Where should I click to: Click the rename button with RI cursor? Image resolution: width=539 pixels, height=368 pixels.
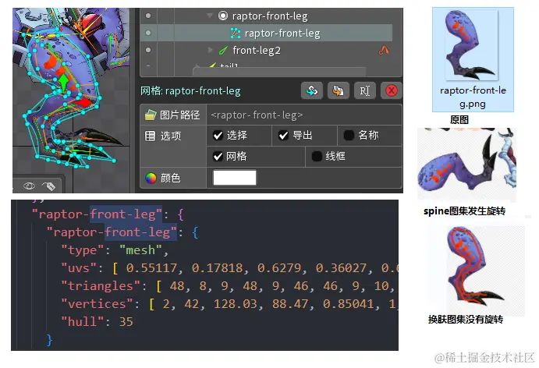click(365, 90)
